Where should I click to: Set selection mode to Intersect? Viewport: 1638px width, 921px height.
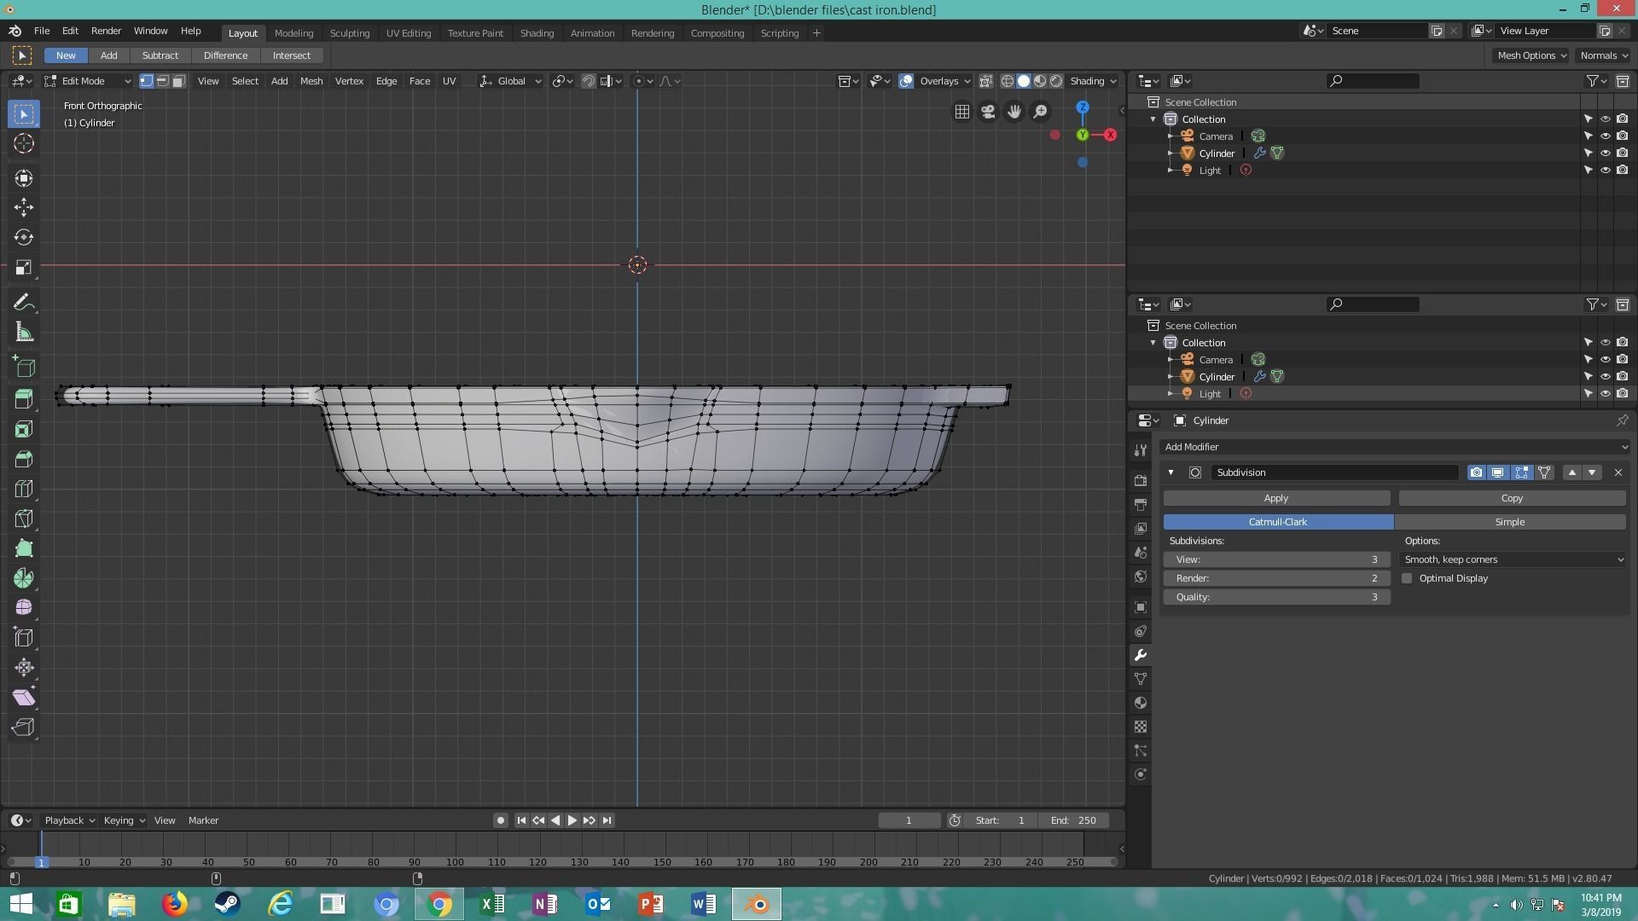292,55
